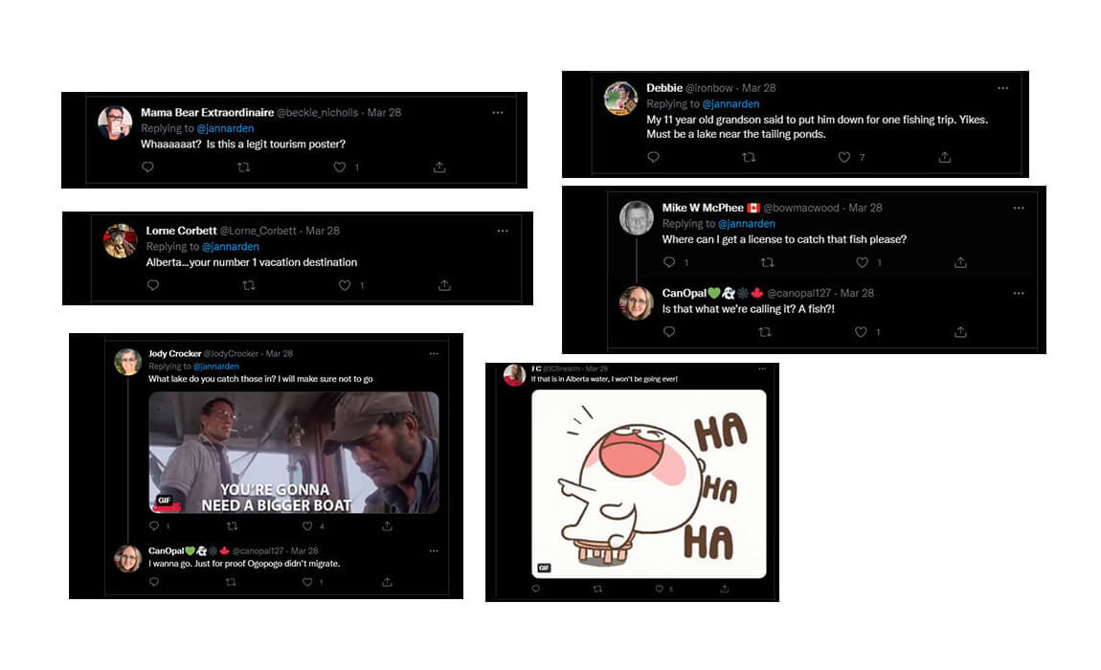1101x670 pixels.
Task: Open the HA HA HA laughing GIF
Action: tap(649, 484)
